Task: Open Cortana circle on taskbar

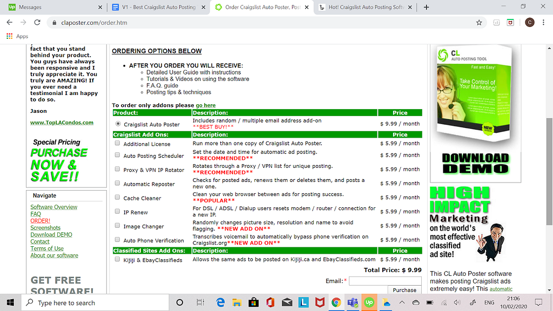Action: click(179, 302)
